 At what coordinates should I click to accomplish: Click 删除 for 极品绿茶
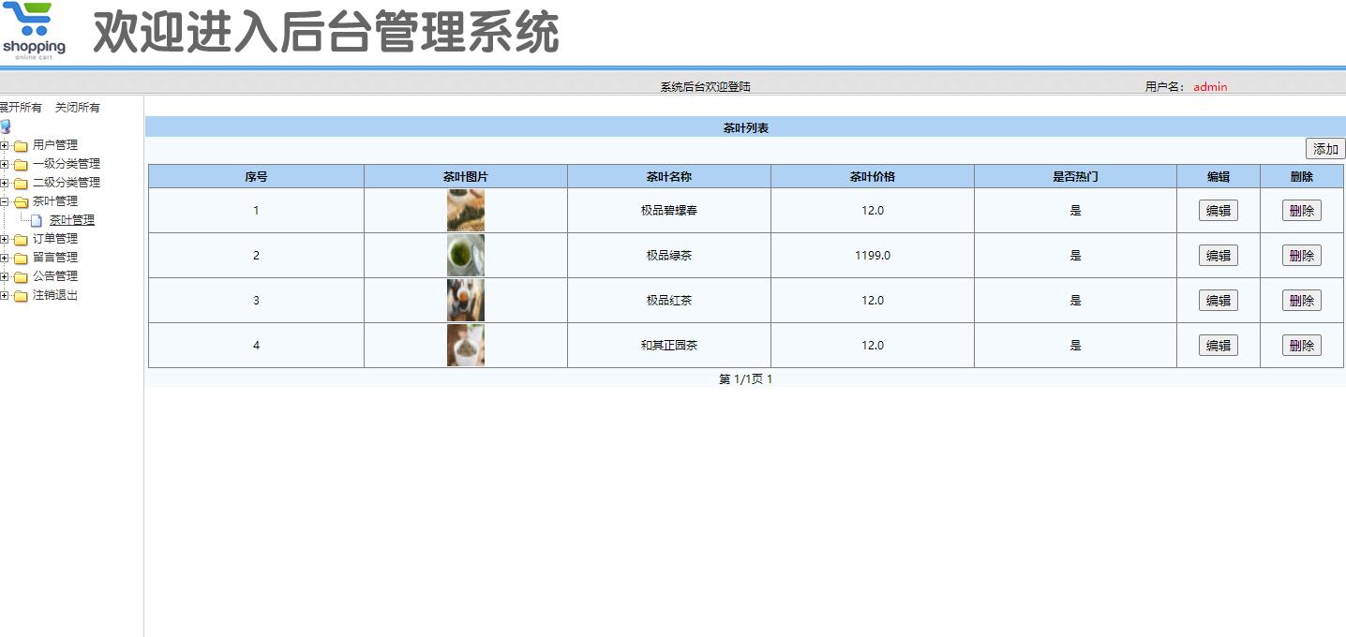(1301, 255)
